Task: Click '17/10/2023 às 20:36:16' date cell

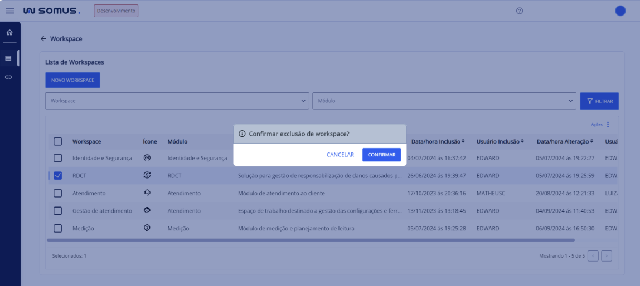Action: point(437,193)
